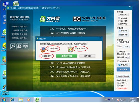Screen dimensions: 139x103
Task: Open the Excel icon on the desktop
Action: 16,4
